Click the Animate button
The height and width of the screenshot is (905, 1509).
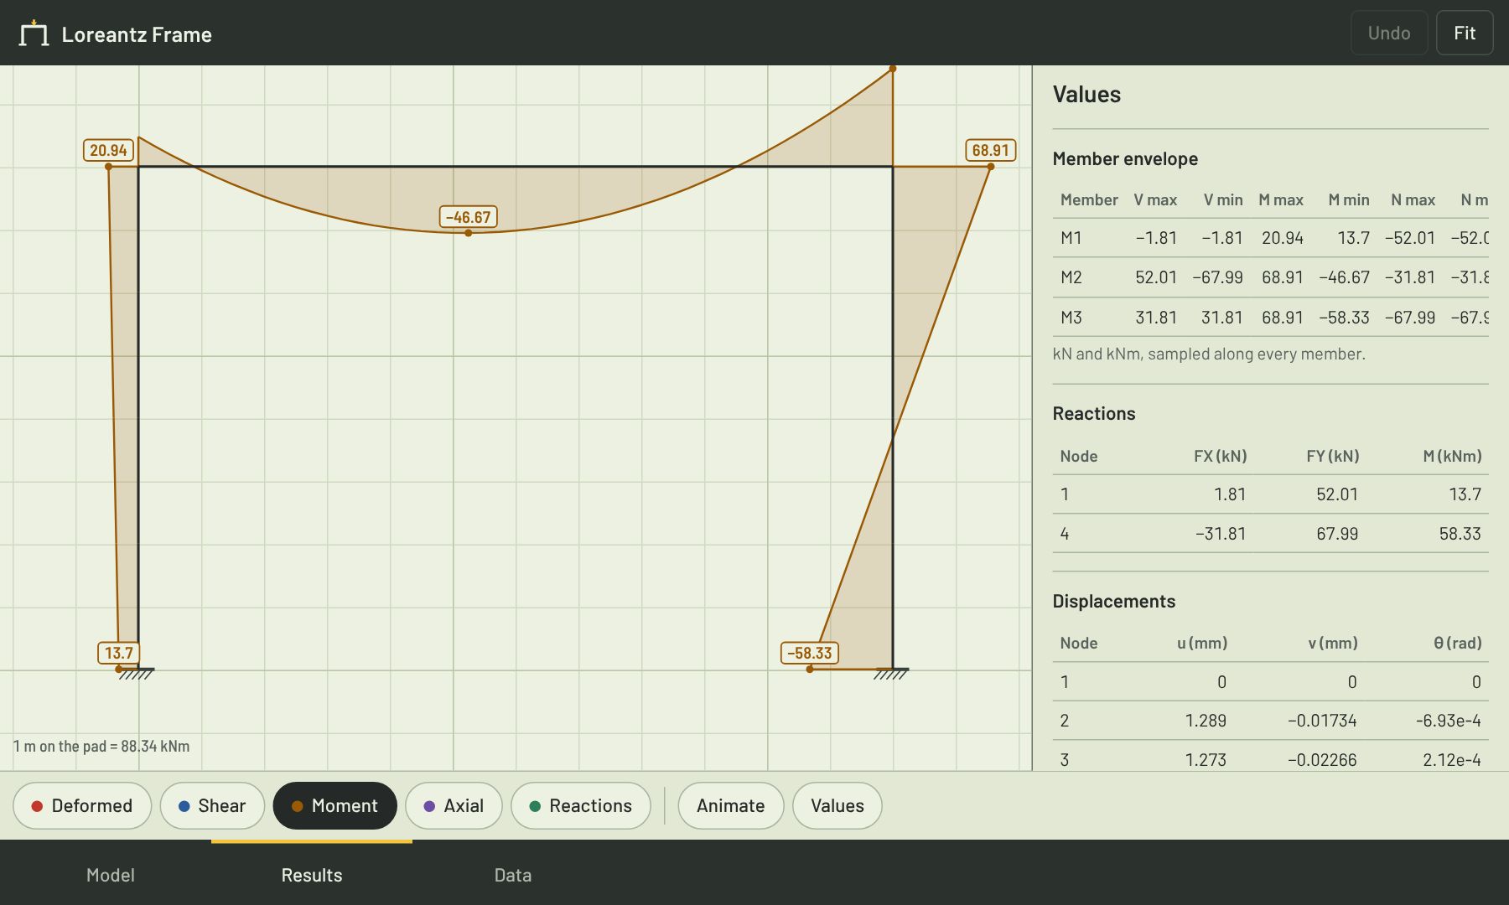(x=731, y=806)
